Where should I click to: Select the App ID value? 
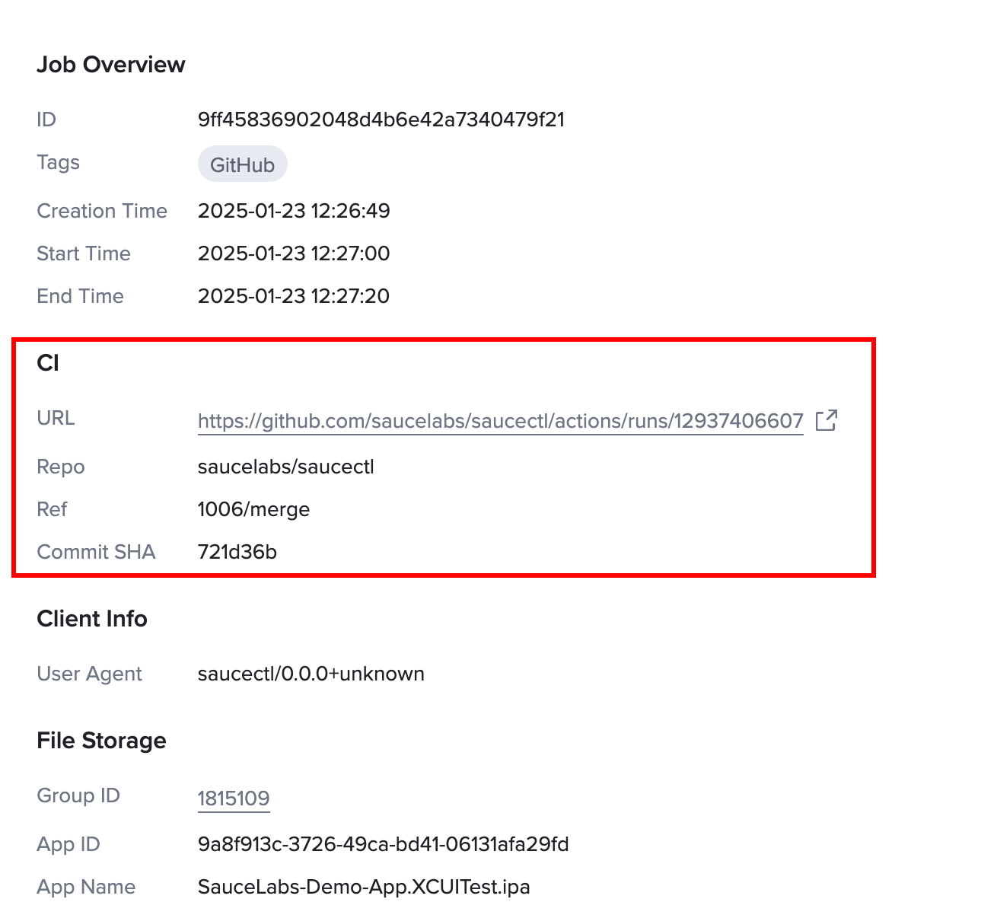coord(383,844)
